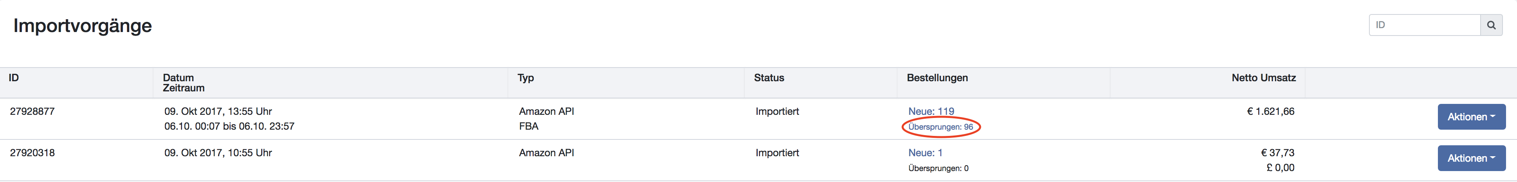Viewport: 1517px width, 182px height.
Task: Click the 'Übersprungen: 0' text
Action: tap(938, 168)
